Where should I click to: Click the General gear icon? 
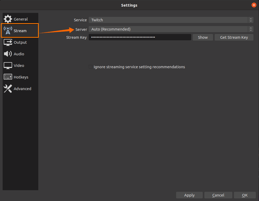(8, 19)
